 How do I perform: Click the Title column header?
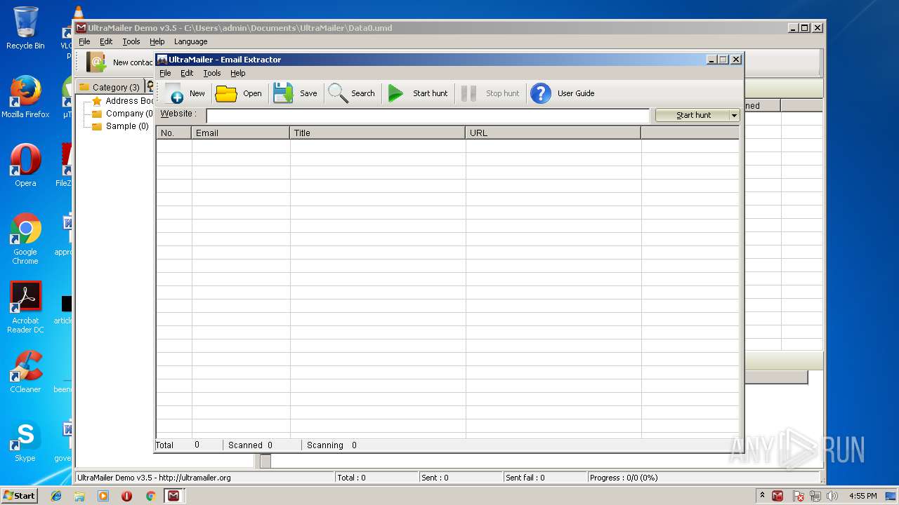click(x=378, y=133)
